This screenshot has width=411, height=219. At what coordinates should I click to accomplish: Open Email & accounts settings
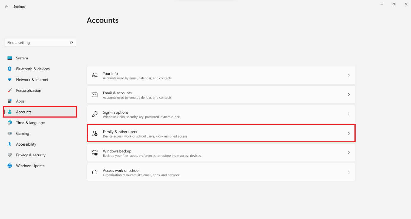coord(221,95)
